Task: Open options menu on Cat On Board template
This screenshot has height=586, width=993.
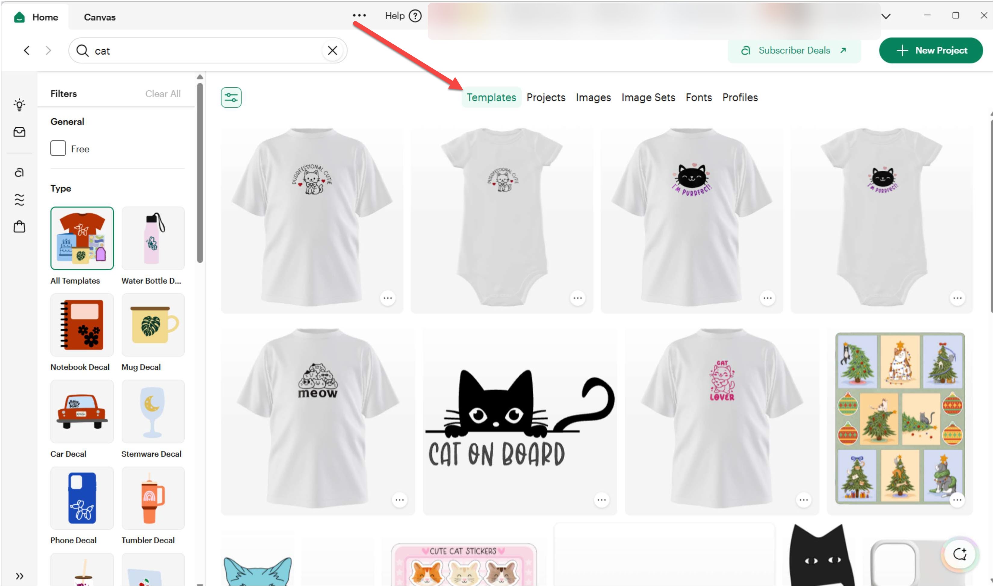Action: point(601,500)
